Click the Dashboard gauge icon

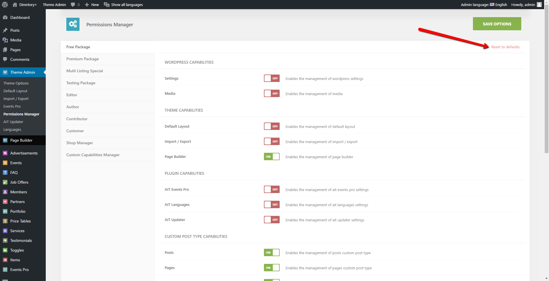(5, 17)
